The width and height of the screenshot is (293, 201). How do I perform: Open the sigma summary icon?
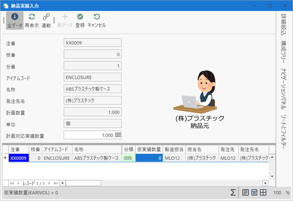pos(233,192)
